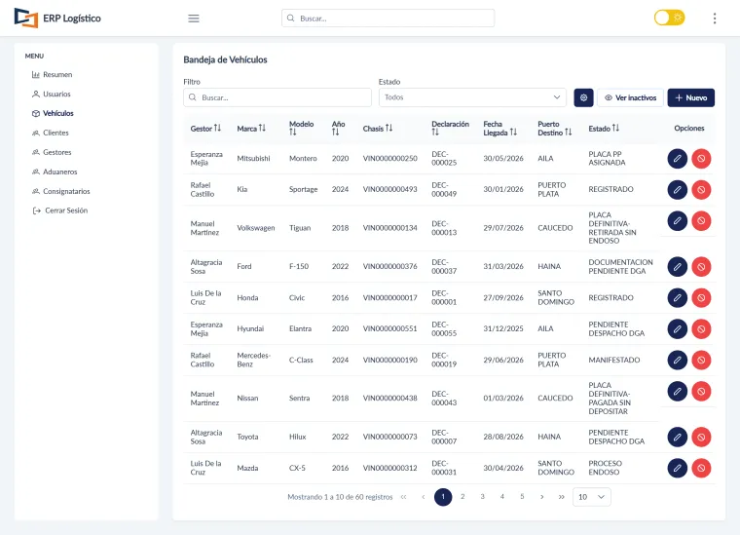Viewport: 740px width, 535px height.
Task: Jump to page 5
Action: click(x=522, y=497)
